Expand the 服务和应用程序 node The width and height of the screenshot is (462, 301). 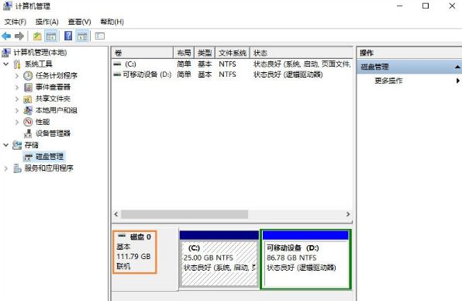[x=6, y=168]
